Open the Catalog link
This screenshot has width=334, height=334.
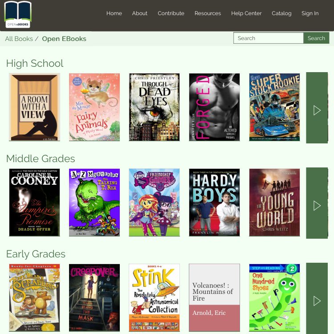pyautogui.click(x=281, y=13)
